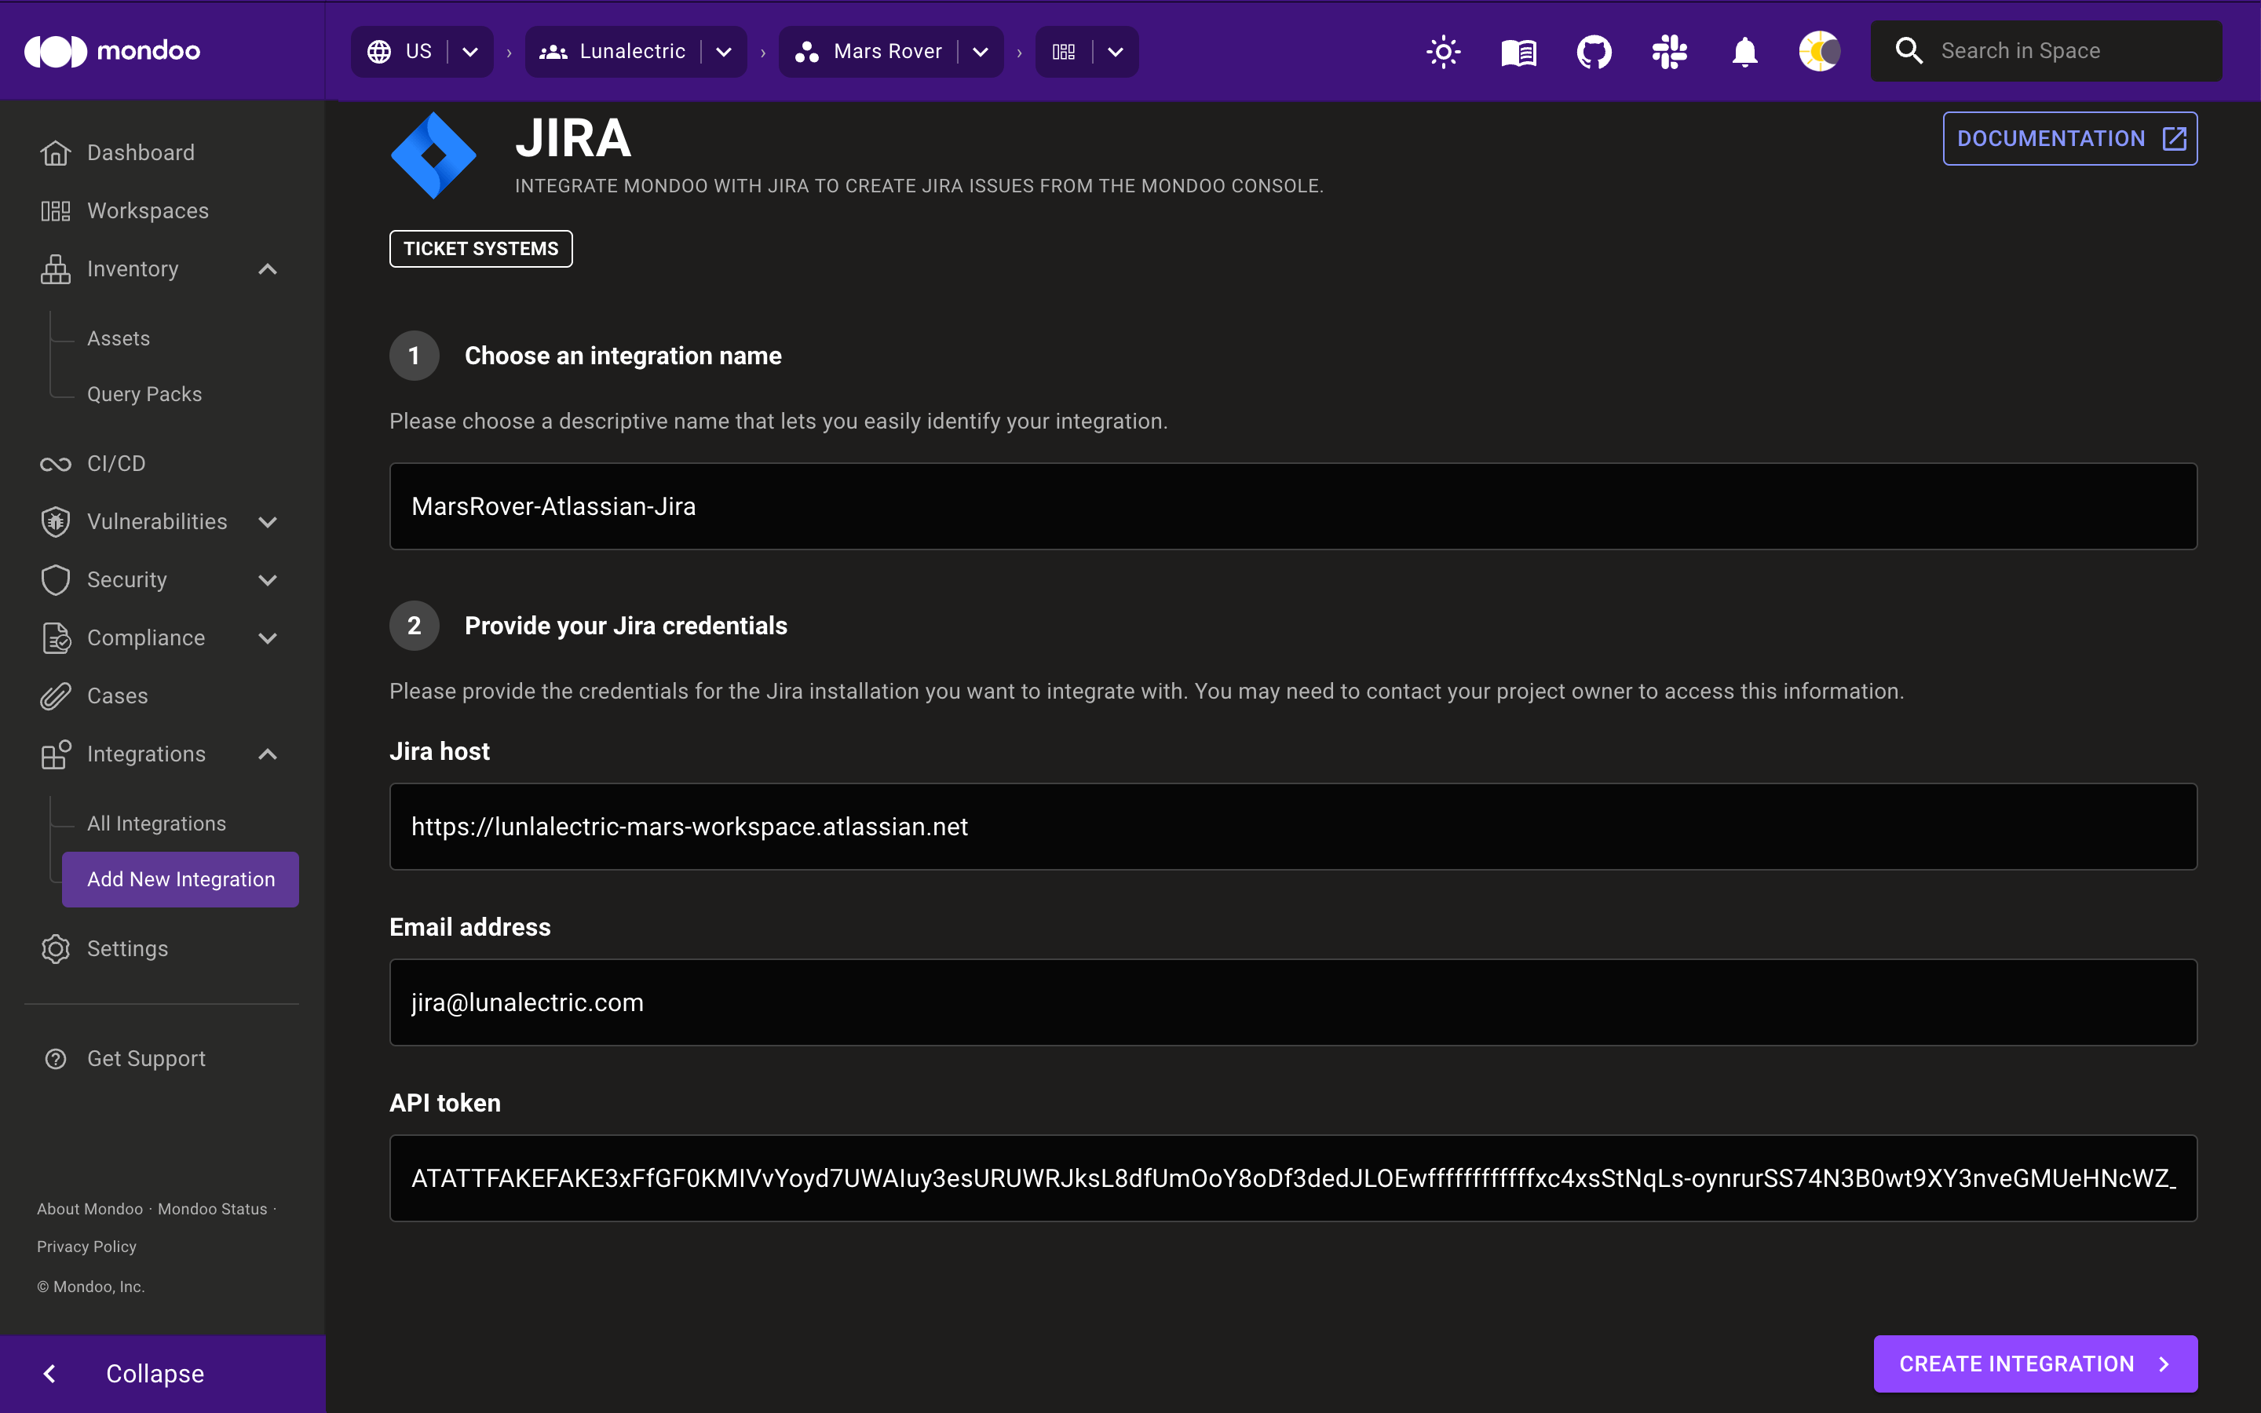Click the Cases sidebar item
The image size is (2261, 1413).
click(x=117, y=695)
